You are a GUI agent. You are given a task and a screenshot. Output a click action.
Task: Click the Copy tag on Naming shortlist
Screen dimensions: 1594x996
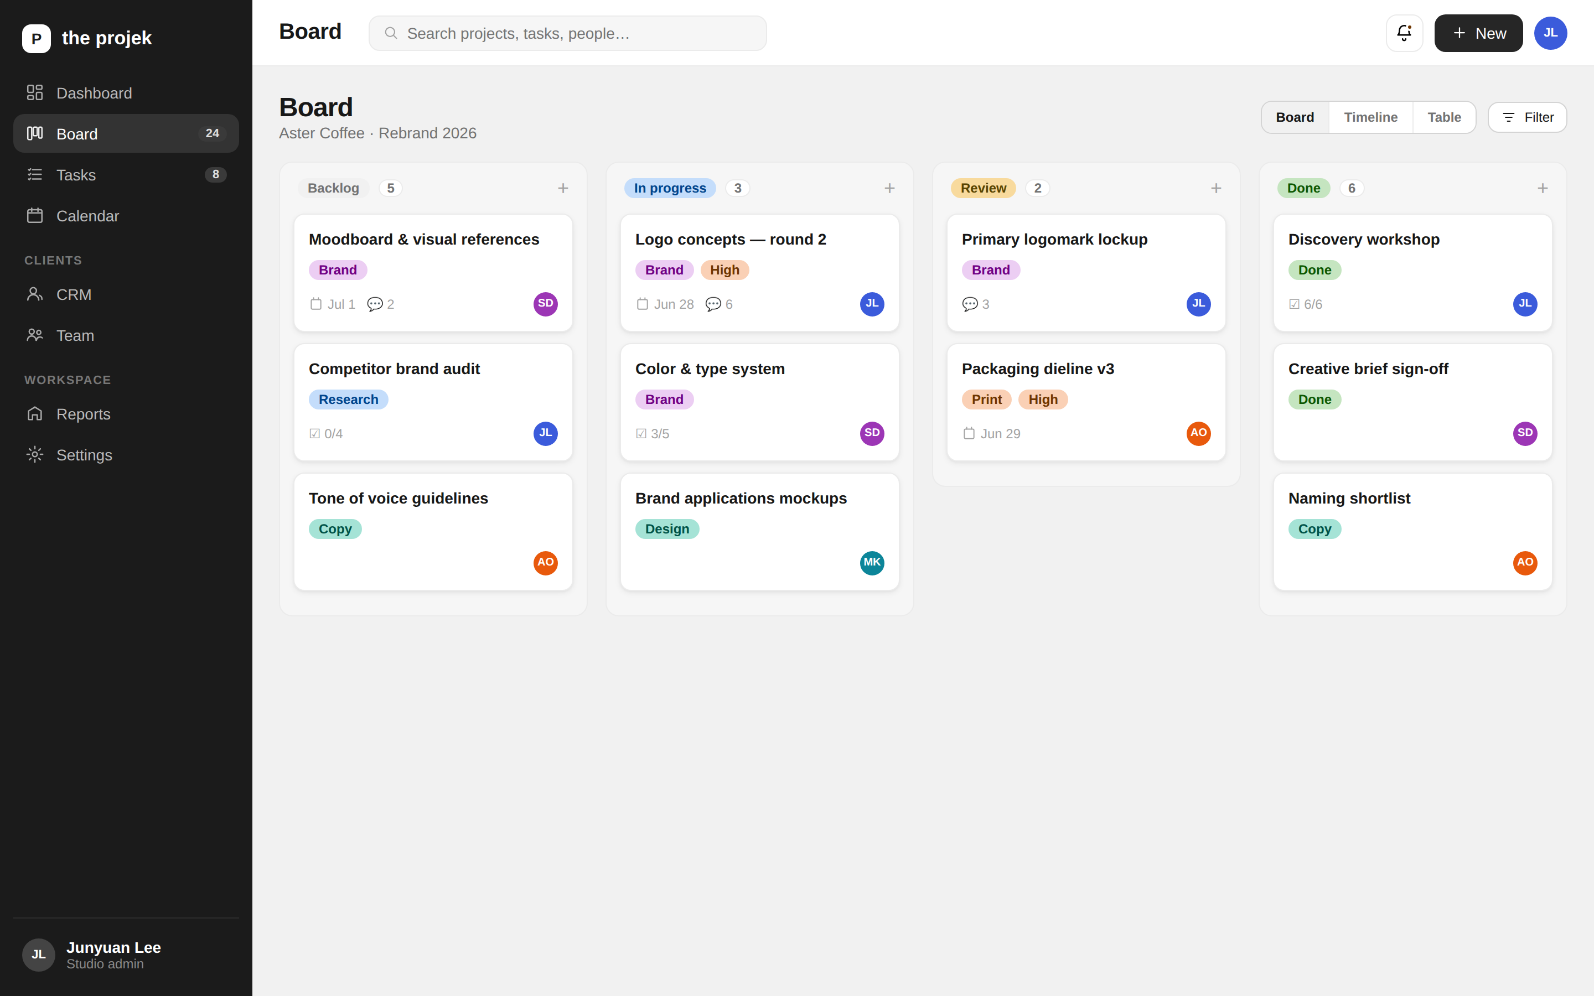click(x=1314, y=529)
